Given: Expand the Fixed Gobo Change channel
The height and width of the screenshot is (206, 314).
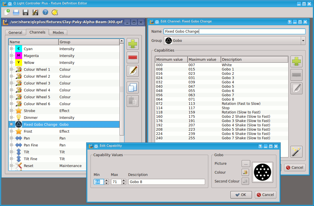Looking at the screenshot, I should (x=11, y=124).
